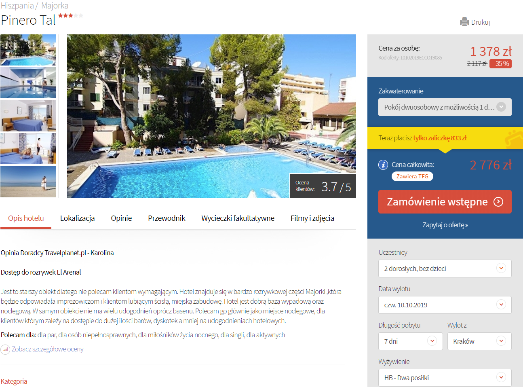Expand the Wyżywienie HB meals dropdown

pyautogui.click(x=445, y=378)
